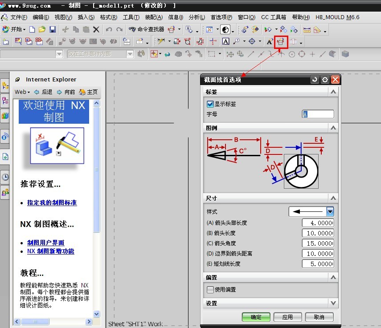381x328 pixels.
Task: Open the 制图用户界面 link
Action: coord(46,243)
